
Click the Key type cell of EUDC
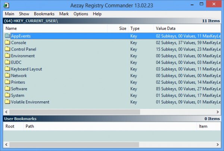[x=134, y=62]
